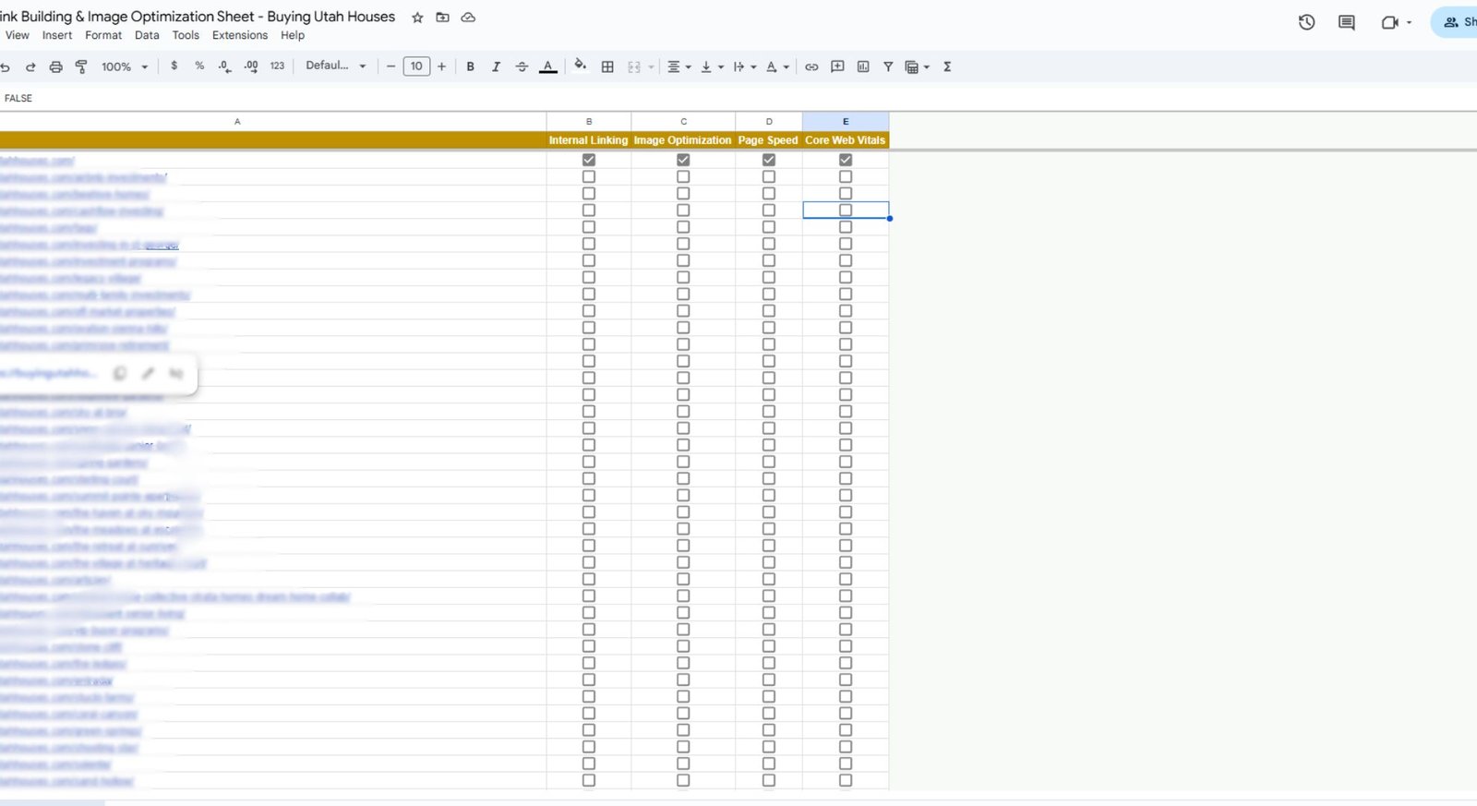
Task: Open the fill color picker
Action: [x=580, y=66]
